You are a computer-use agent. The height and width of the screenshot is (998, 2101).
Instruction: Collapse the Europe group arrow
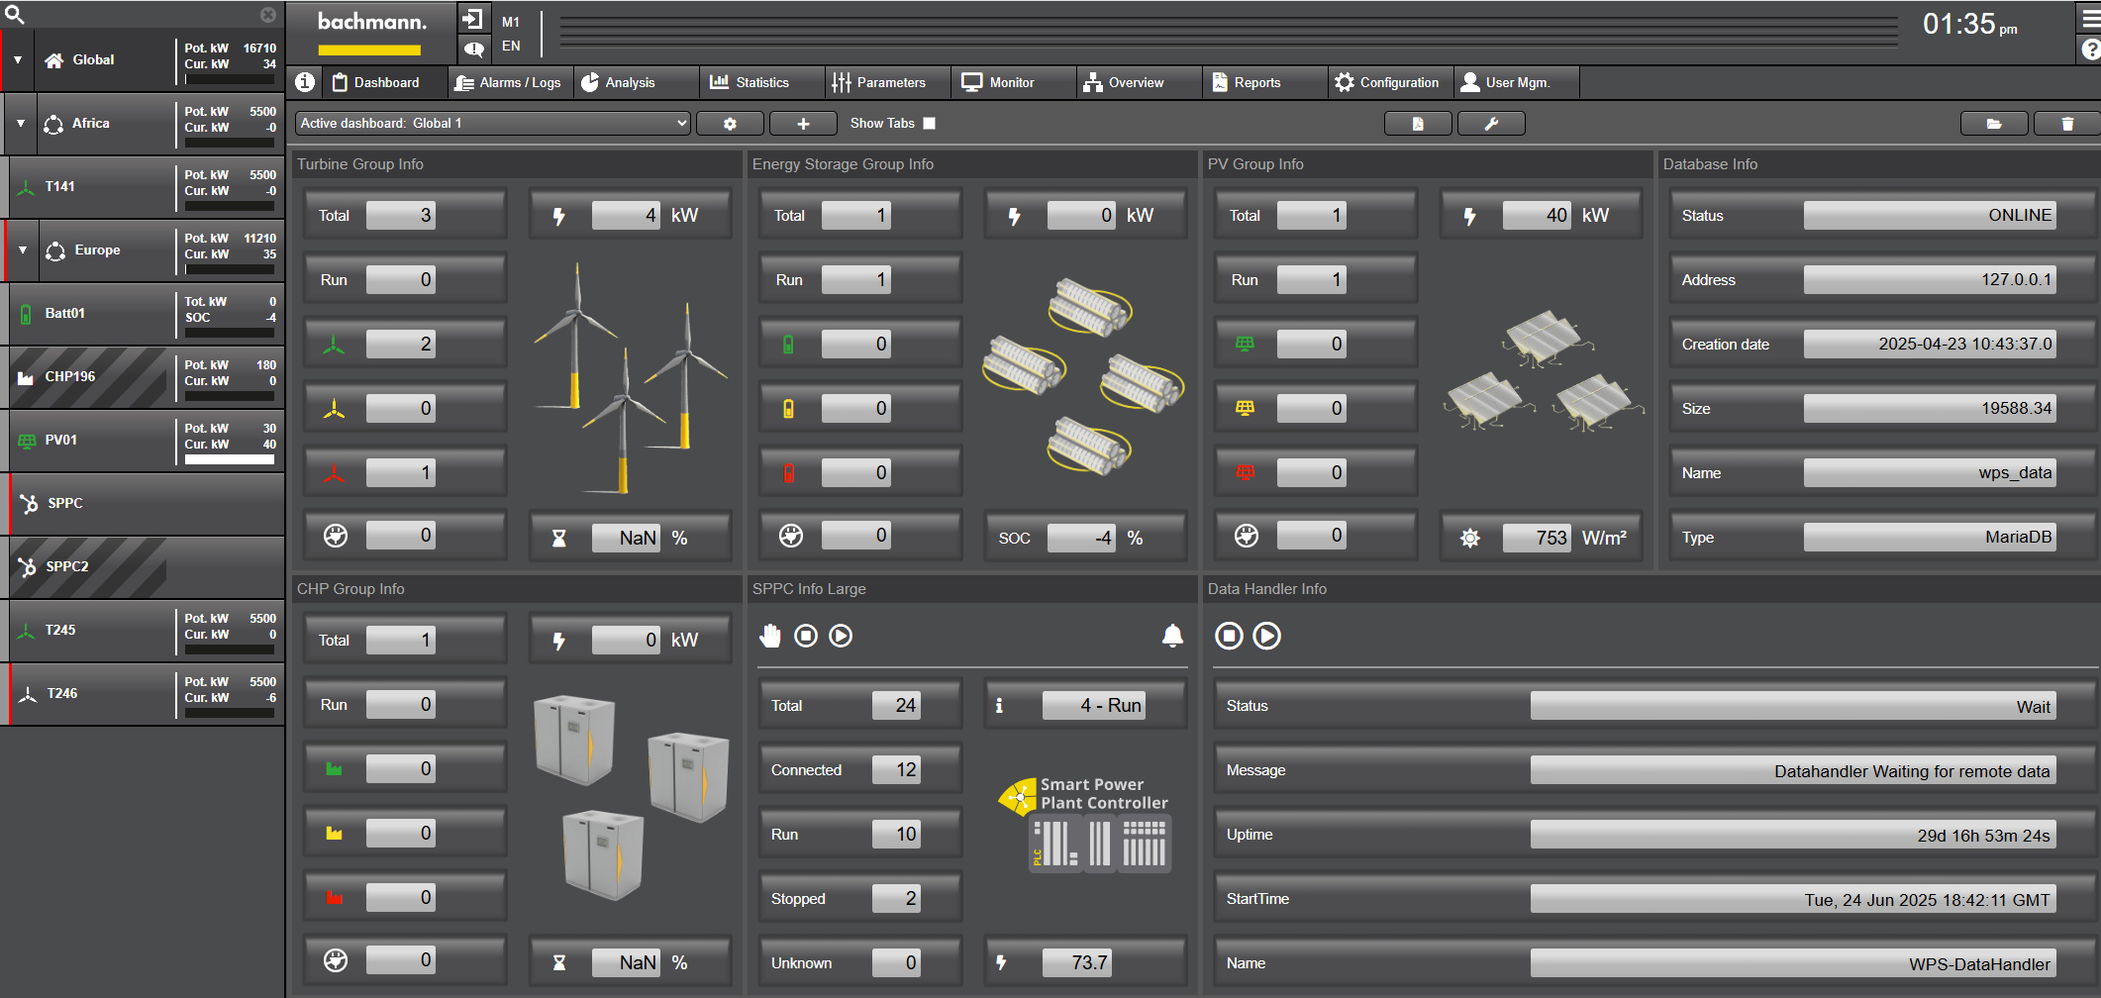[x=23, y=250]
